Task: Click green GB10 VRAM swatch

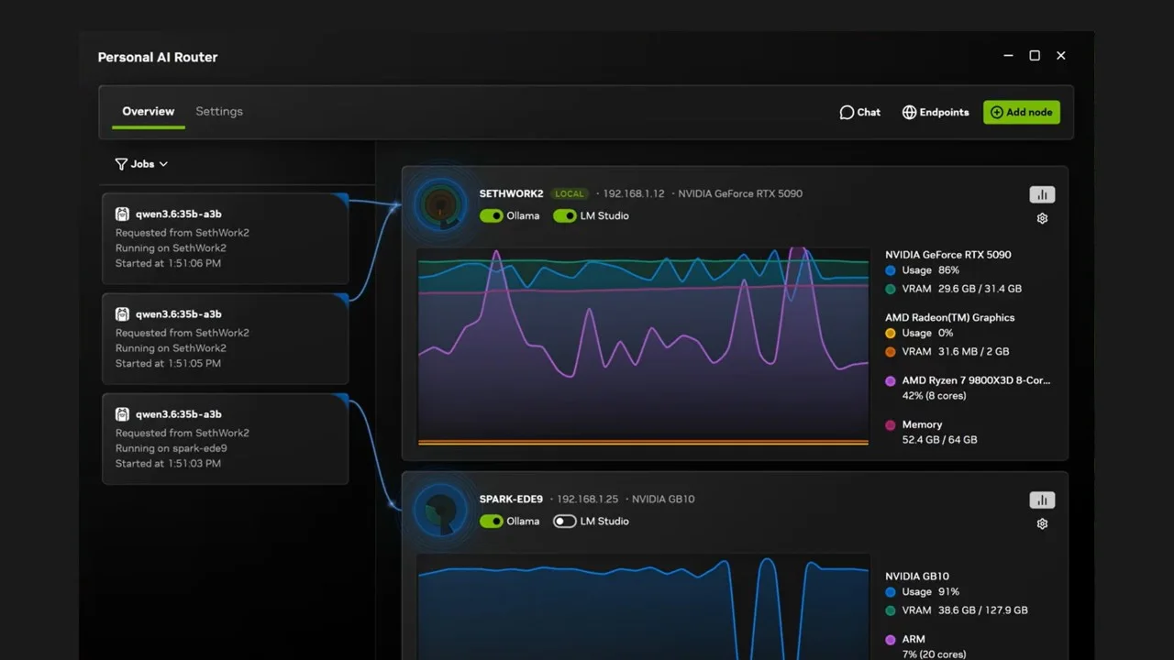Action: [x=891, y=611]
